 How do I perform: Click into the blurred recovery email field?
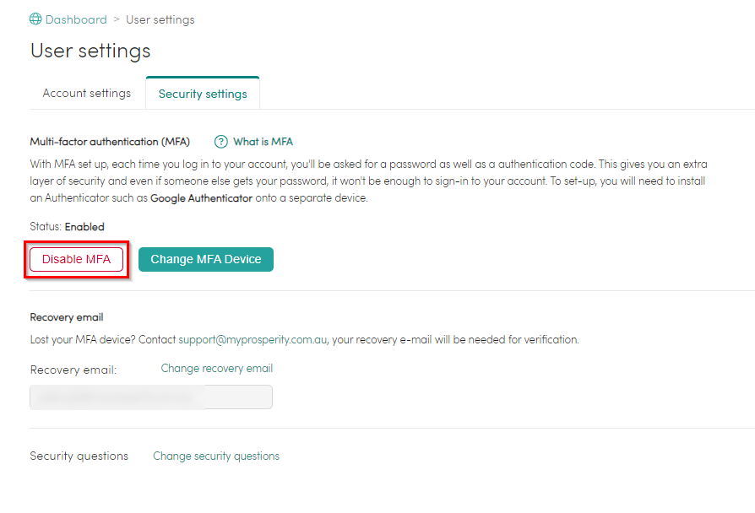(151, 397)
